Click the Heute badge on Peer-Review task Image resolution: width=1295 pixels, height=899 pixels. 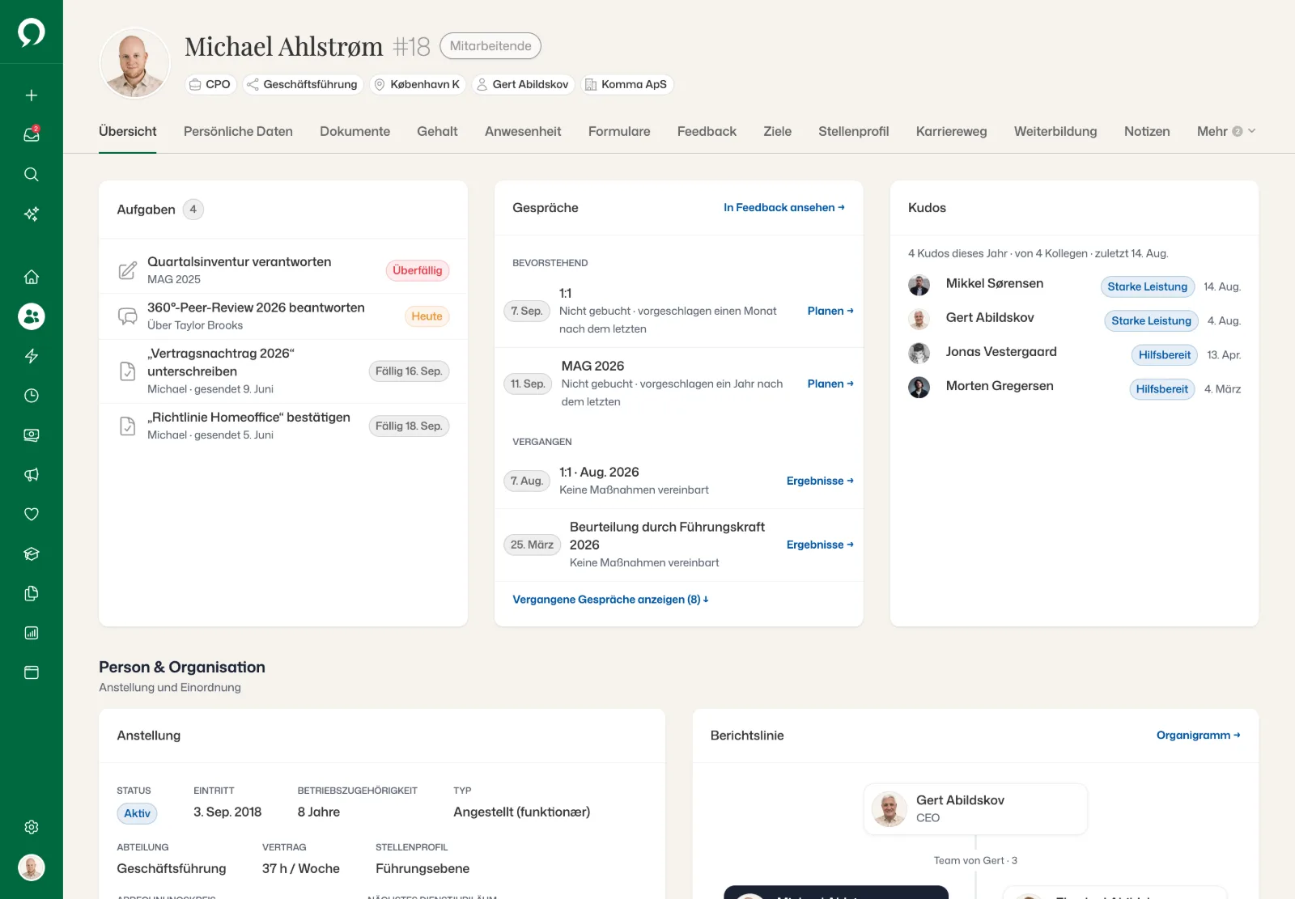click(427, 316)
